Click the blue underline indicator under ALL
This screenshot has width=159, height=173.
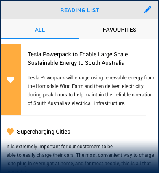pyautogui.click(x=40, y=38)
